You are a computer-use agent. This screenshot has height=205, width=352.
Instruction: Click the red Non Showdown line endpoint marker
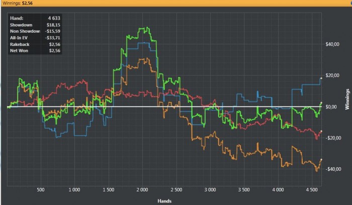[321, 131]
